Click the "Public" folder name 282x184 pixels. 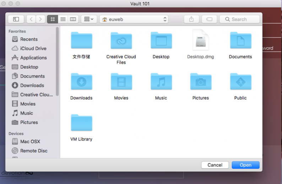point(240,98)
